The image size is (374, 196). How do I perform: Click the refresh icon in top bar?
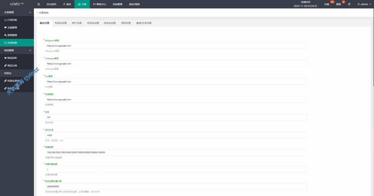coord(349,4)
